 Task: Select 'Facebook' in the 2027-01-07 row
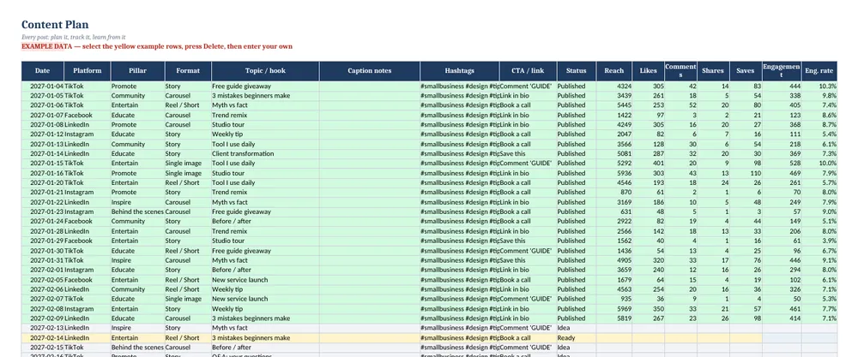coord(88,116)
